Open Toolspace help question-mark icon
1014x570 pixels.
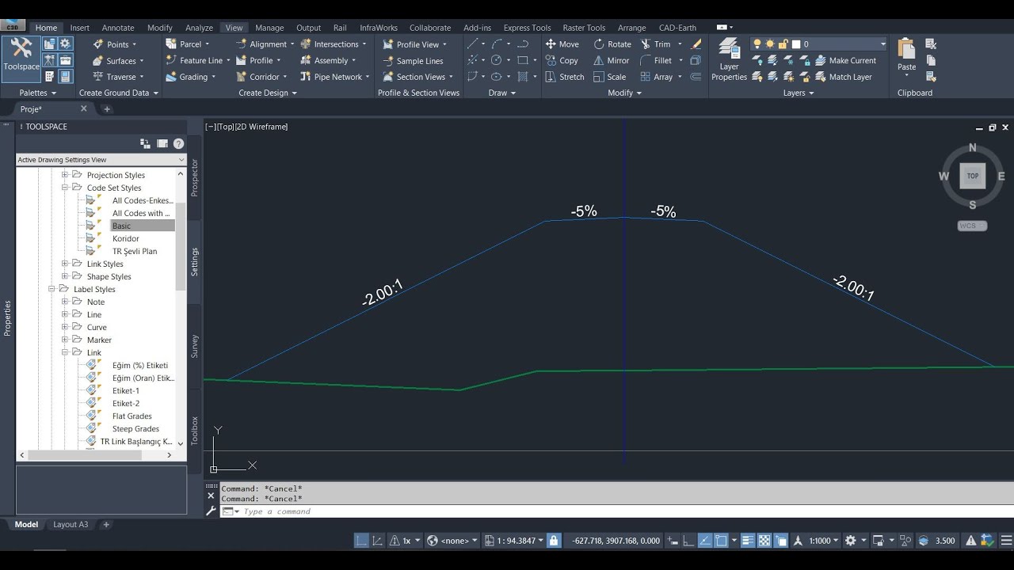tap(178, 143)
